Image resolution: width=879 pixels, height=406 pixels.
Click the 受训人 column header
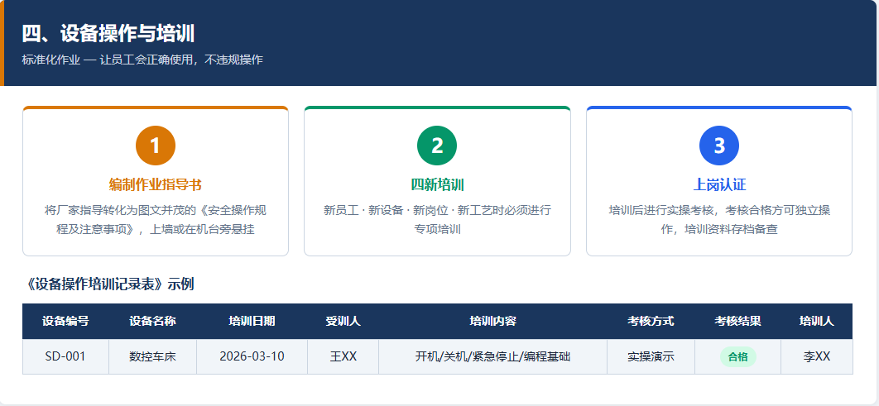(343, 322)
